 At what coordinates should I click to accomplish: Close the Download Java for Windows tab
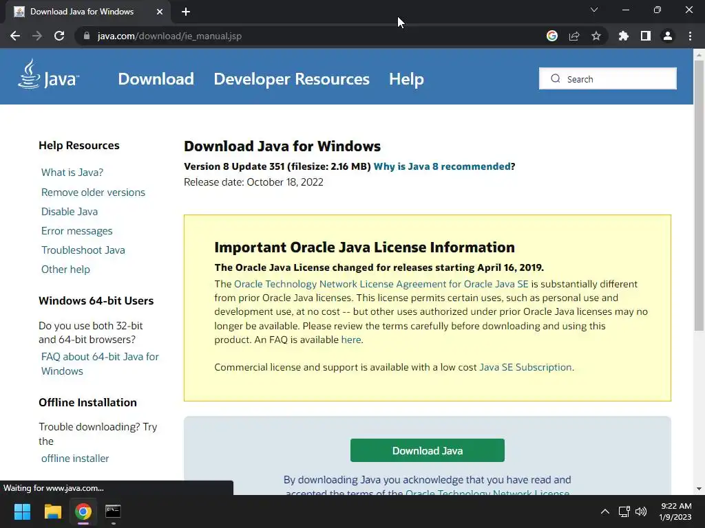click(160, 12)
